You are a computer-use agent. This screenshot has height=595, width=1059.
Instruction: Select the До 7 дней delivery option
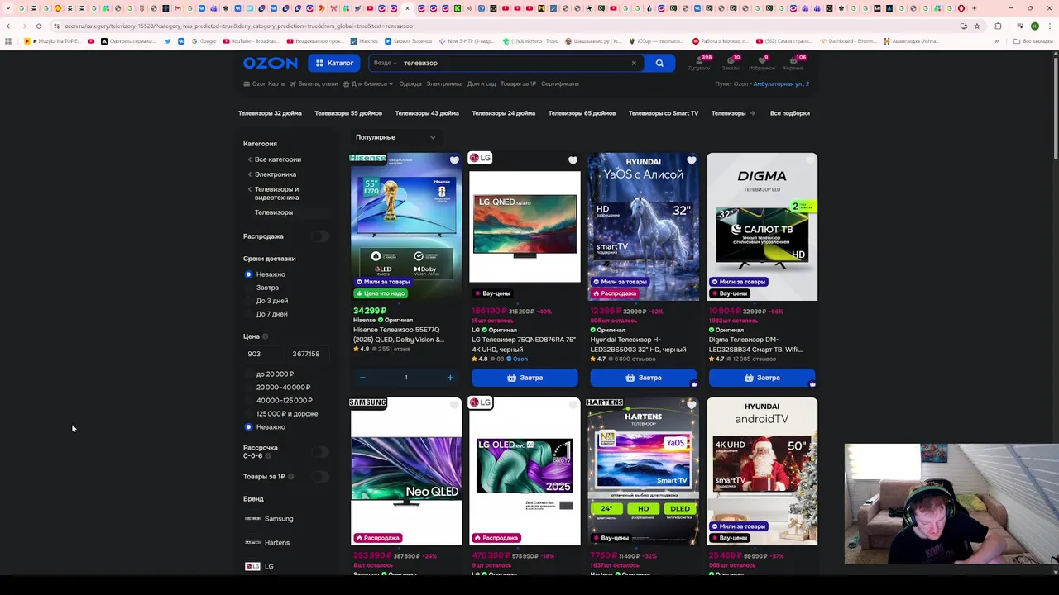(266, 314)
